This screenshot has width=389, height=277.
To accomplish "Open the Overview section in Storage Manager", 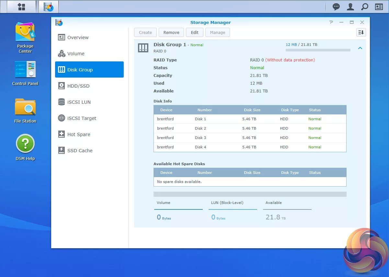I will coord(77,37).
